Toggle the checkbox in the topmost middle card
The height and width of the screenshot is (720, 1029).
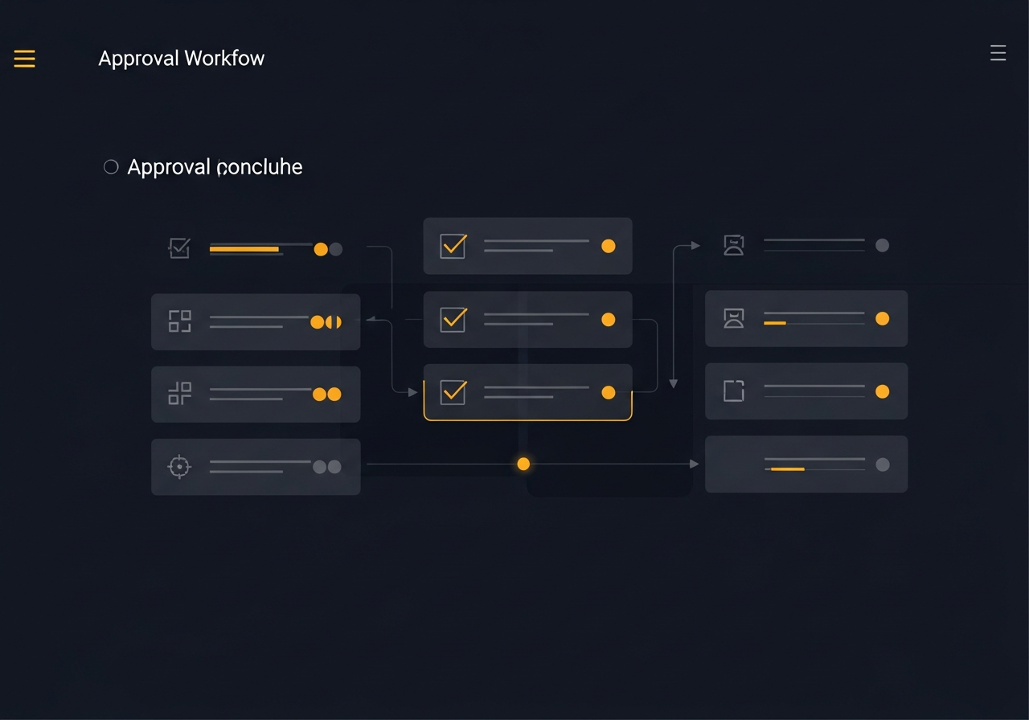pos(453,245)
